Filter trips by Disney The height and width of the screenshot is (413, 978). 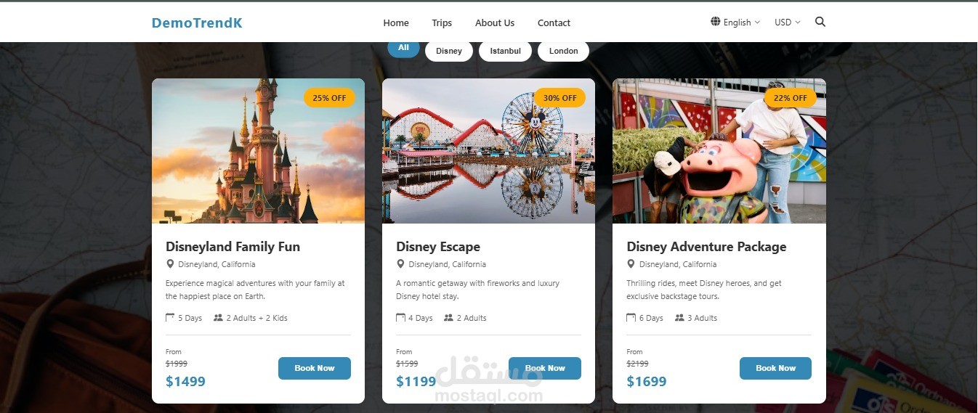449,51
